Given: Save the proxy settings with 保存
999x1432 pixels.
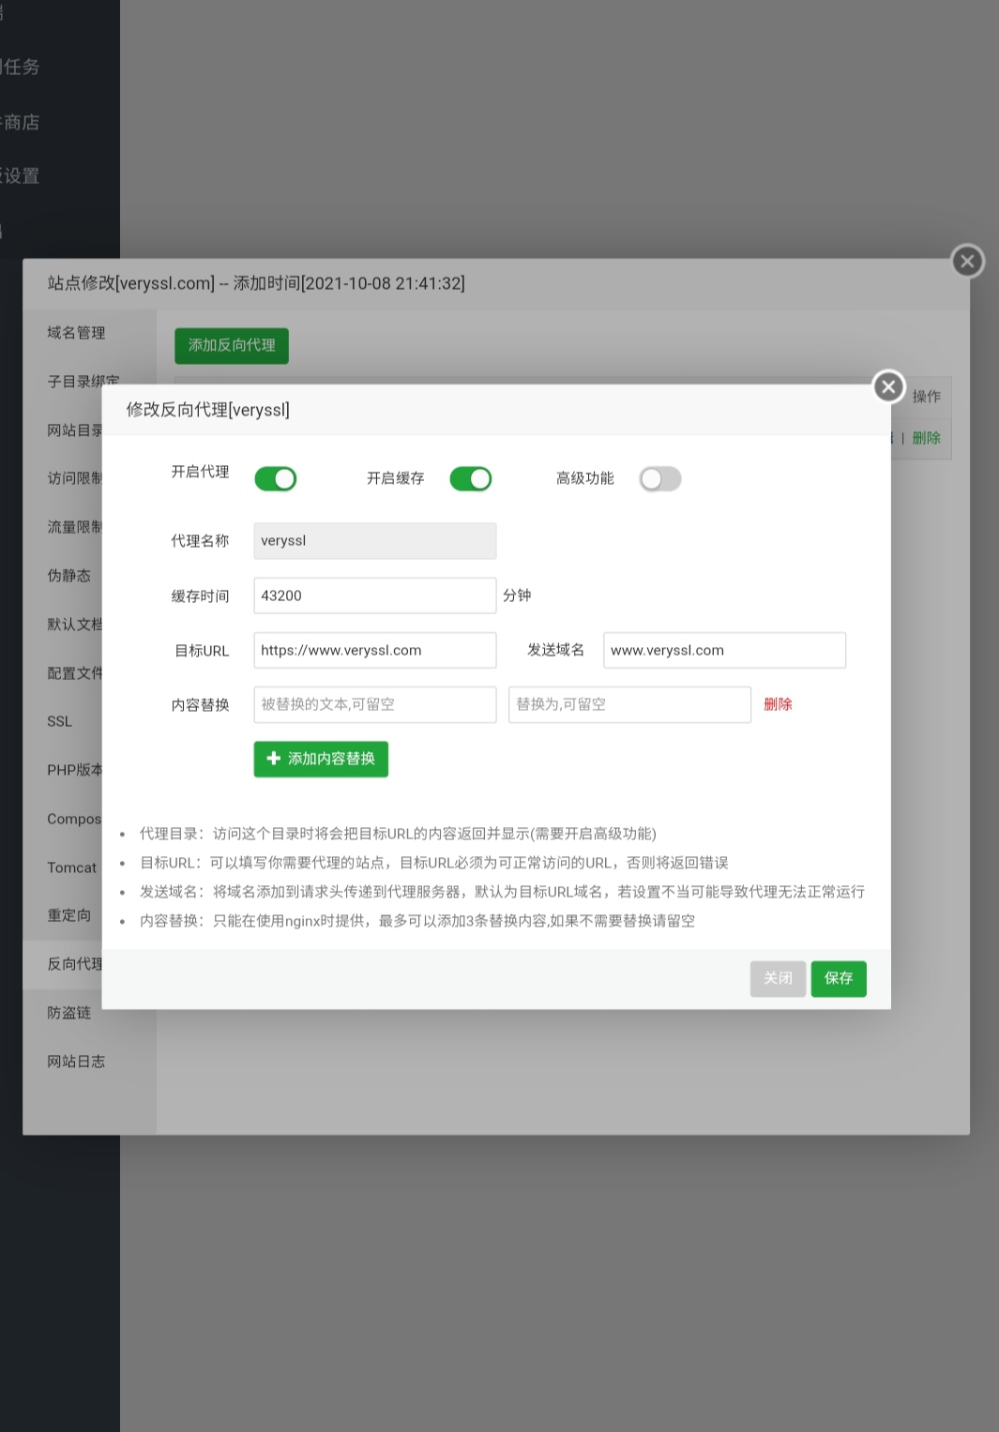Looking at the screenshot, I should [x=838, y=978].
